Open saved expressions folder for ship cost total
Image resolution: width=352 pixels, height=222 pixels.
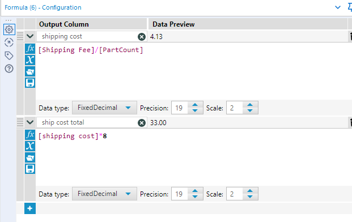(30, 157)
